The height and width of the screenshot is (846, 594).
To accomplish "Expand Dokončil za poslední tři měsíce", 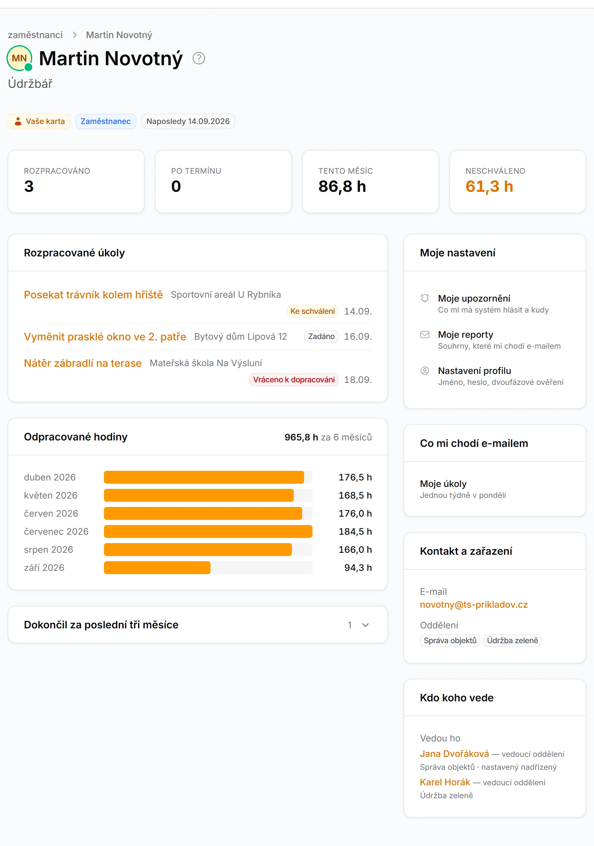I will (x=198, y=624).
